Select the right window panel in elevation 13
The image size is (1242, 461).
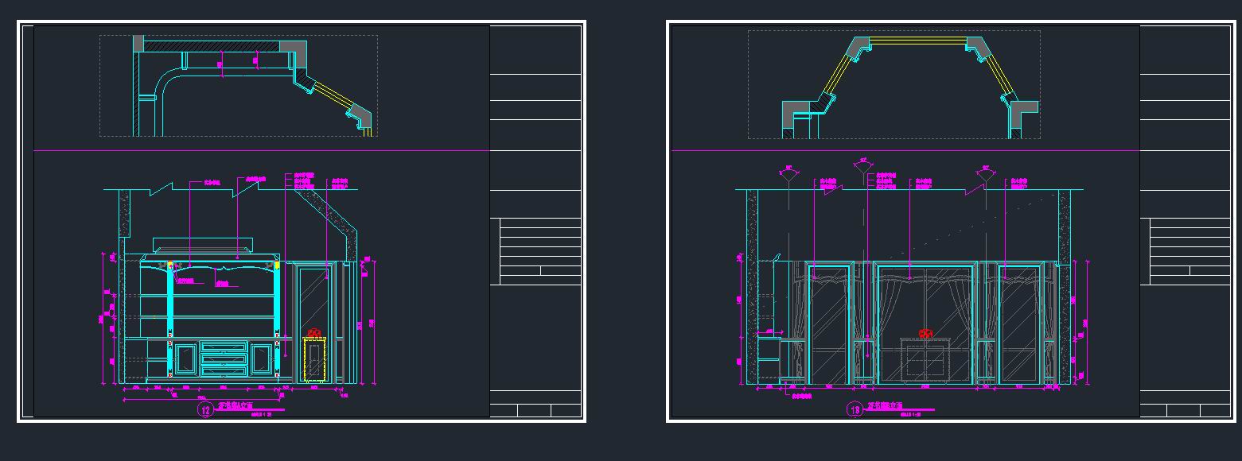coord(1020,323)
